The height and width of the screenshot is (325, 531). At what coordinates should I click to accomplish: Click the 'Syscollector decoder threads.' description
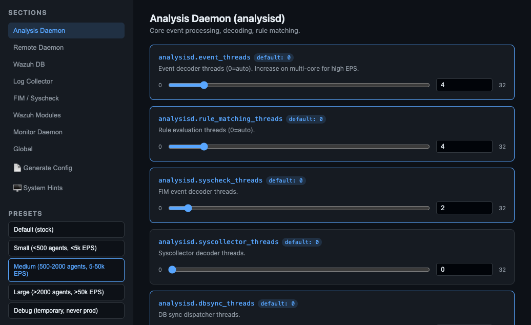point(202,253)
